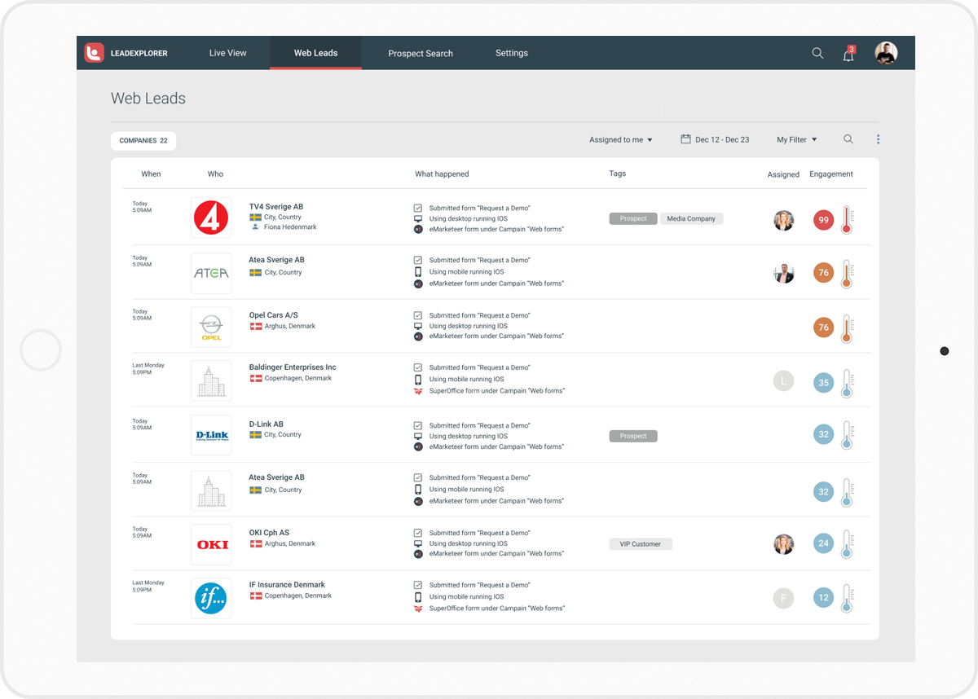The width and height of the screenshot is (978, 699).
Task: Click the form checkbox icon in the OKI row
Action: coord(418,533)
